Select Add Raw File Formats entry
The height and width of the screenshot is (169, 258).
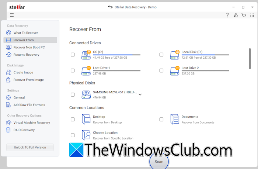pos(30,105)
